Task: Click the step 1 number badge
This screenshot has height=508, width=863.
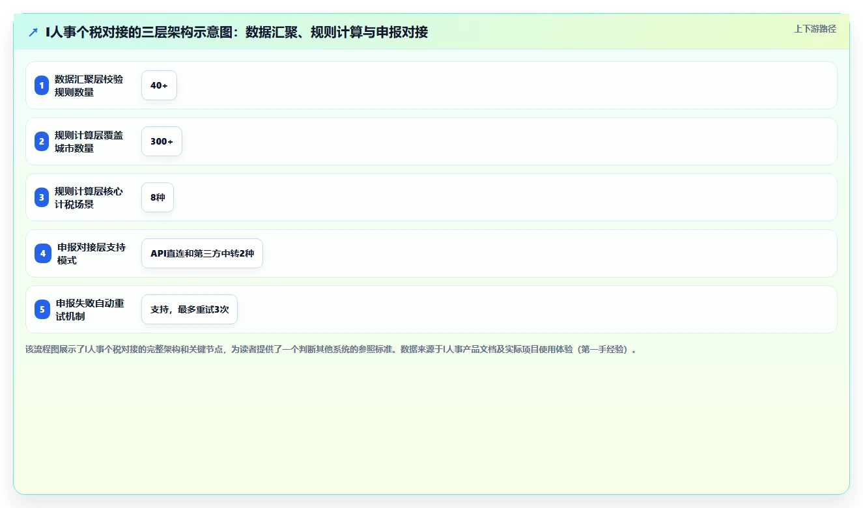Action: 42,85
